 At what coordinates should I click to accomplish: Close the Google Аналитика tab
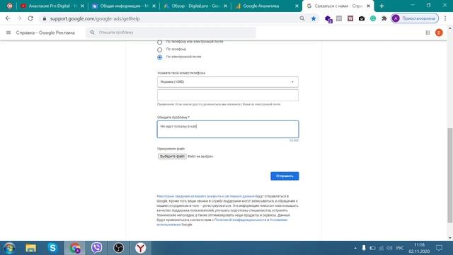click(297, 6)
